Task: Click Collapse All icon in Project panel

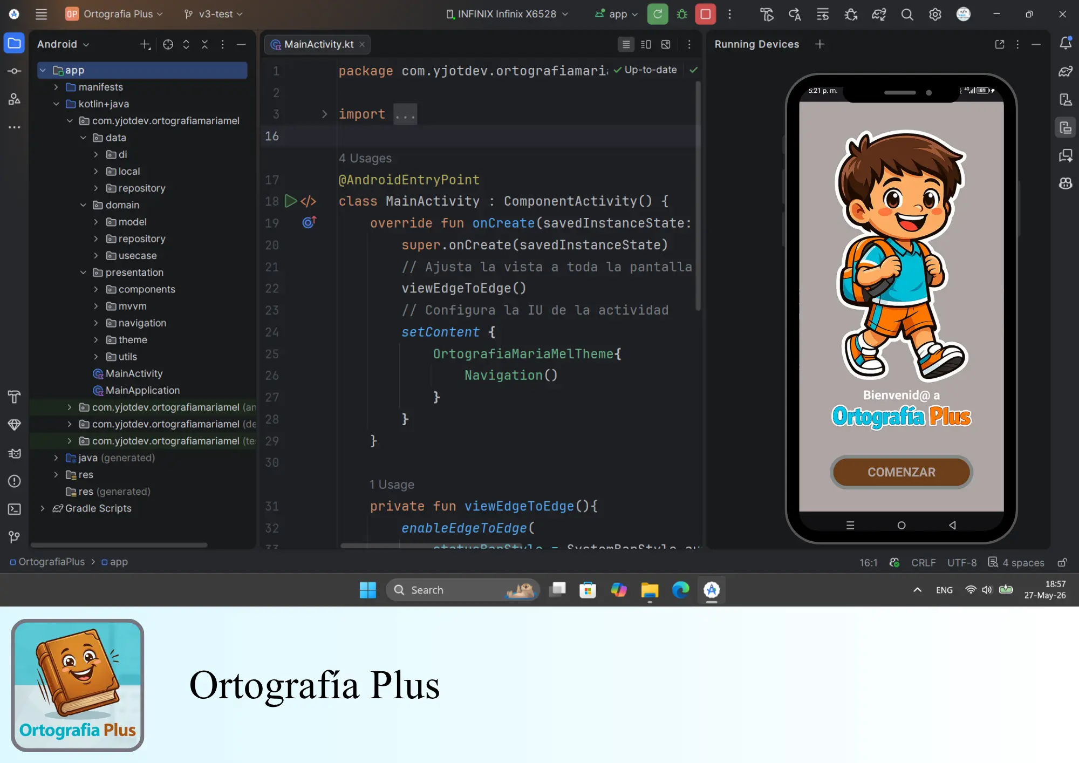Action: click(x=204, y=45)
